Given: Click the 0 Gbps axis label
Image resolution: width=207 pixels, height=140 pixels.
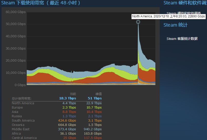Looking at the screenshot, I should click(x=20, y=85).
